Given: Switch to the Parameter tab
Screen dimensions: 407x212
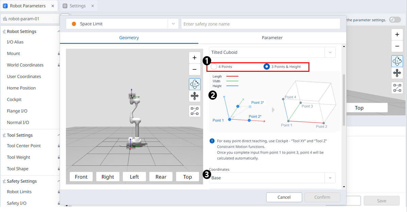Looking at the screenshot, I should pos(272,38).
